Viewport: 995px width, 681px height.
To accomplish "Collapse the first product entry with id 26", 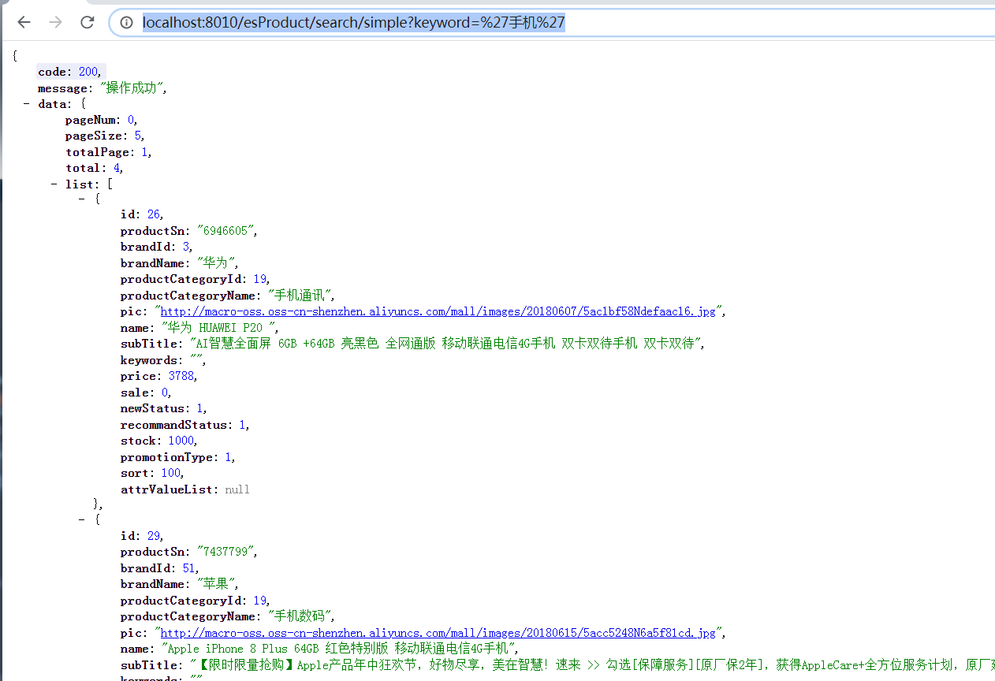I will (81, 198).
